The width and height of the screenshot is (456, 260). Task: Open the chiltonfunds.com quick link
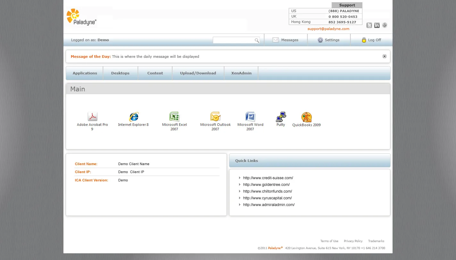268,191
